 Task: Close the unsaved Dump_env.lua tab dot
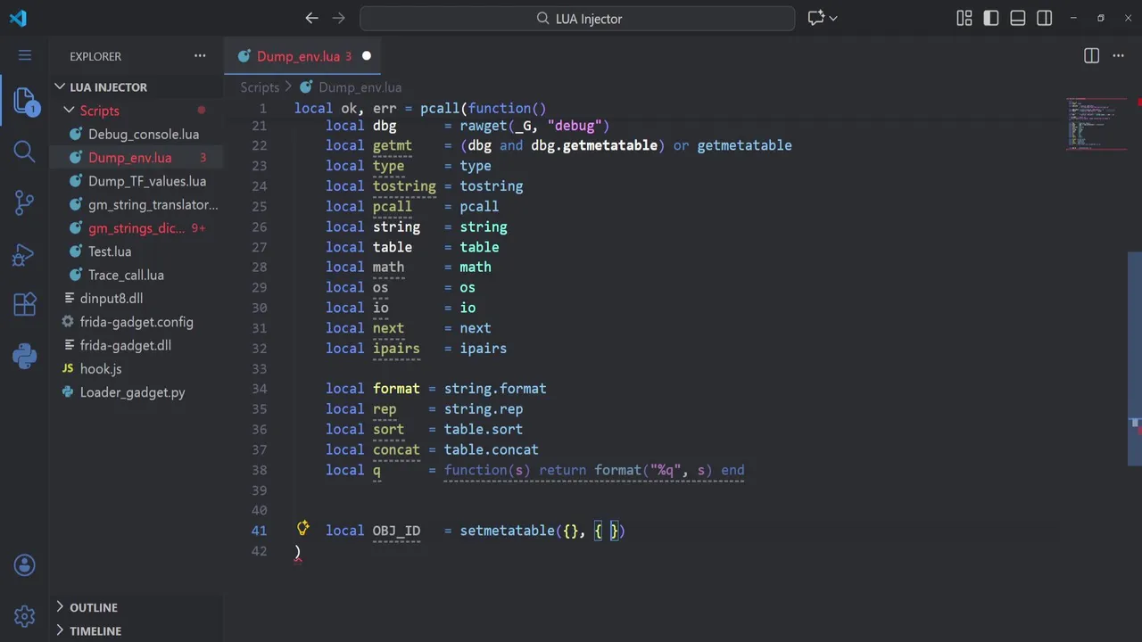click(x=366, y=56)
